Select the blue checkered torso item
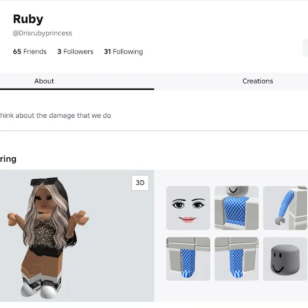The height and width of the screenshot is (308, 308). [237, 208]
